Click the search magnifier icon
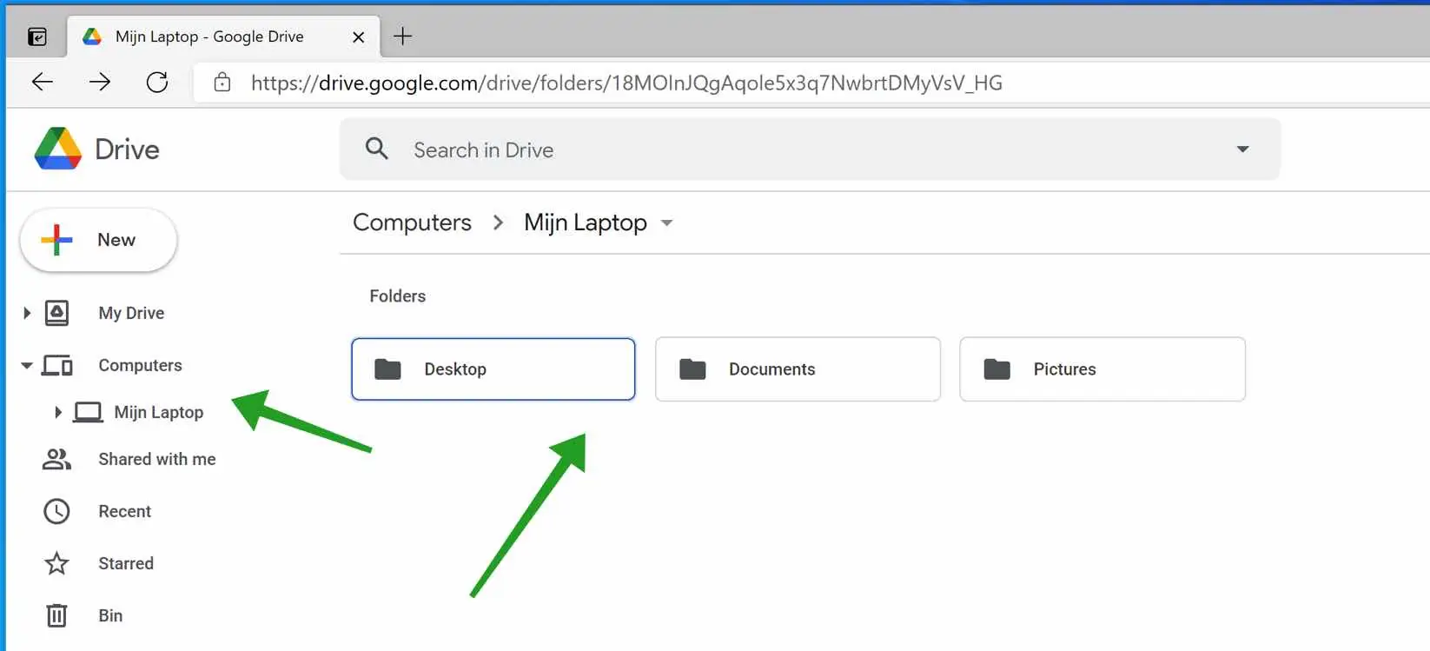Viewport: 1430px width, 651px height. [x=376, y=149]
